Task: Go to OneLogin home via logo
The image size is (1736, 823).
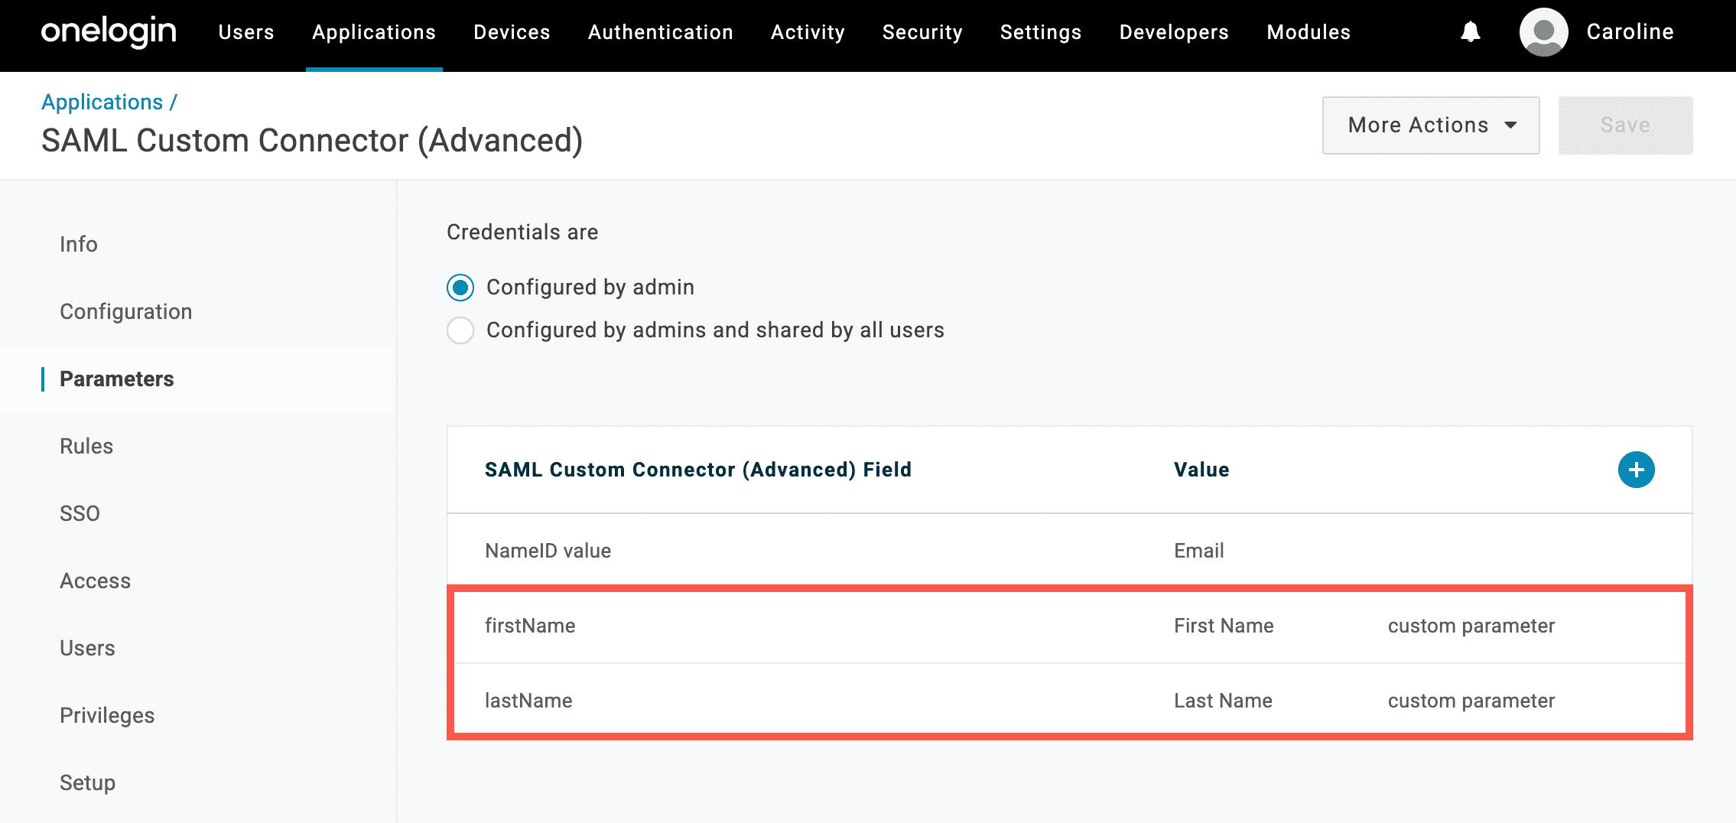Action: (x=109, y=32)
